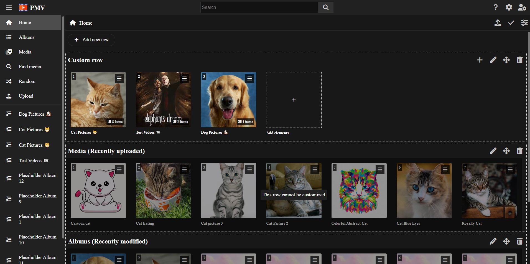Open Upload in sidebar
This screenshot has width=530, height=264.
30,96
